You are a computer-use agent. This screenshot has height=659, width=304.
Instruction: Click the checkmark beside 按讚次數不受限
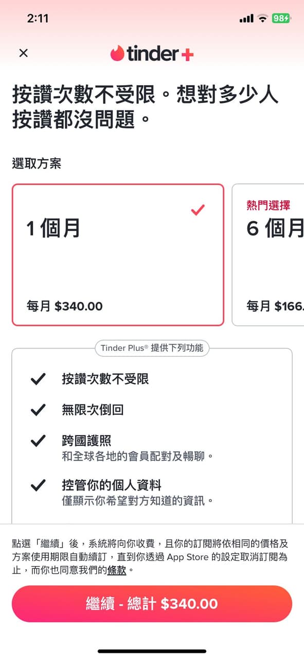(x=38, y=380)
